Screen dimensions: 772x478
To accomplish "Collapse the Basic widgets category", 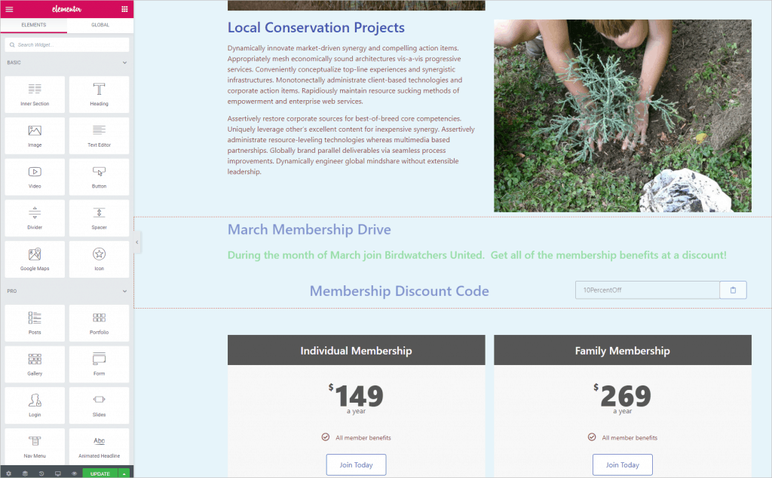I will point(124,63).
